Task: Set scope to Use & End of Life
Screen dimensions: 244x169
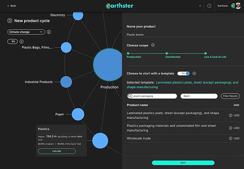Action: click(205, 54)
